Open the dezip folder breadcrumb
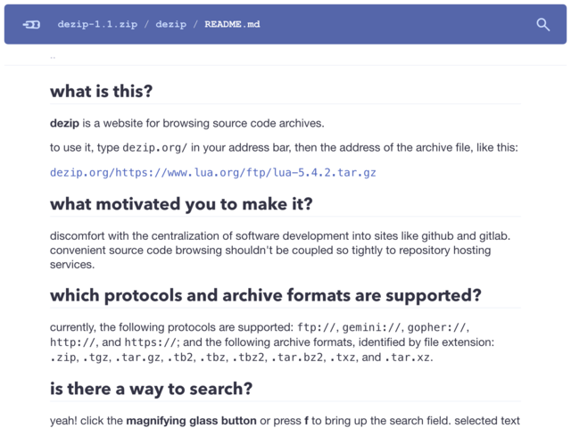The width and height of the screenshot is (571, 428). (170, 24)
